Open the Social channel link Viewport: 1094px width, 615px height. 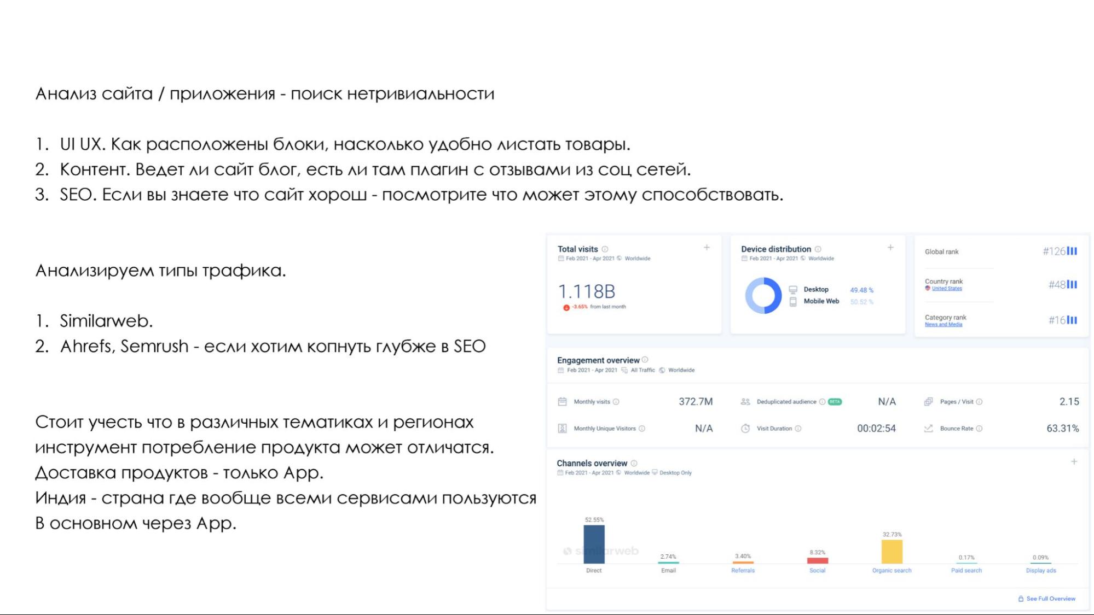coord(817,571)
